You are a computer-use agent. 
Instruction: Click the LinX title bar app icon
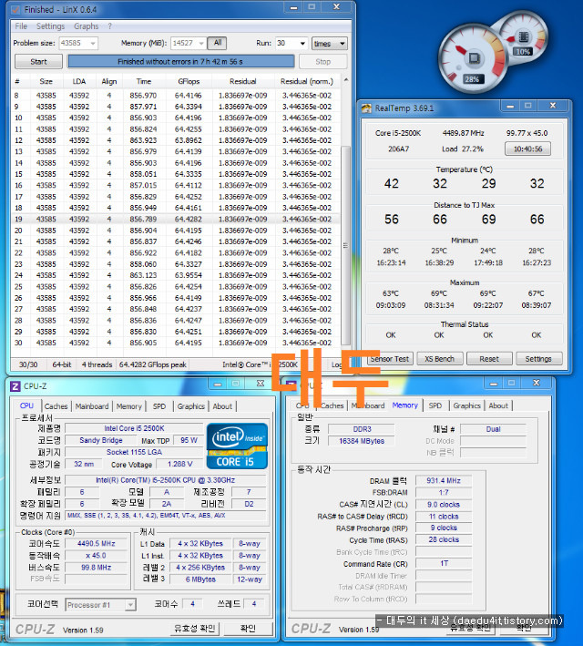pos(15,9)
